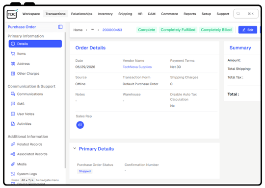Open the Relationships menu
The height and width of the screenshot is (188, 265).
81,14
